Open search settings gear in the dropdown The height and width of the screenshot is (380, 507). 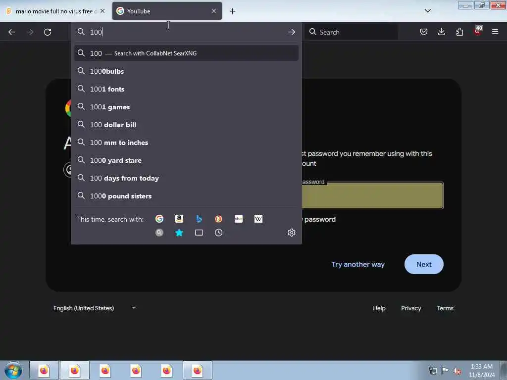292,233
